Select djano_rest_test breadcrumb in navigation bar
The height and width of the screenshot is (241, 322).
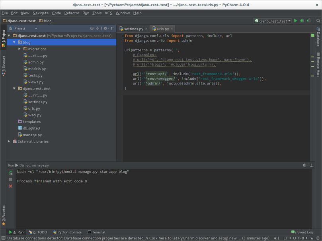coord(19,21)
